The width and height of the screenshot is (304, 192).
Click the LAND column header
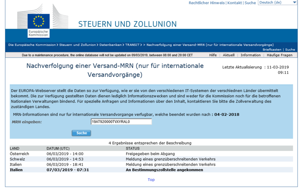tap(14, 149)
